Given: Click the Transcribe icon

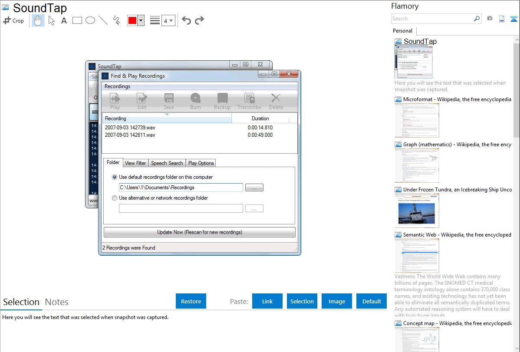Looking at the screenshot, I should 249,101.
